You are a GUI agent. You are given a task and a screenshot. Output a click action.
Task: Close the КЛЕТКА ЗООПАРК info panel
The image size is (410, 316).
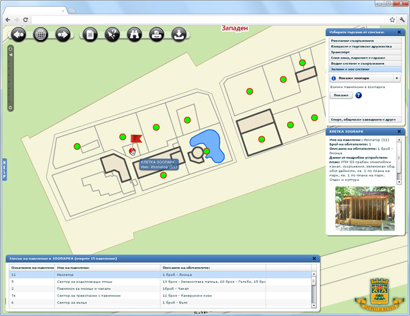tap(399, 131)
